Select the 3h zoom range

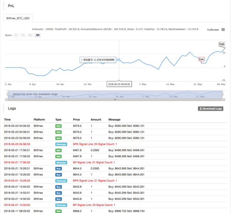click(x=23, y=35)
